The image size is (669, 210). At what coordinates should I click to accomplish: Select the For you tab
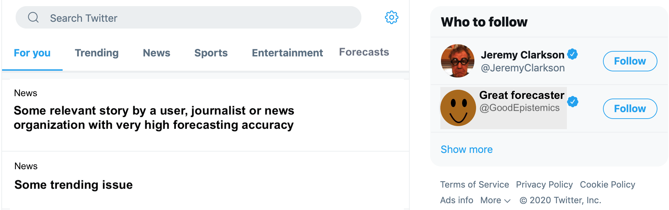[x=32, y=53]
